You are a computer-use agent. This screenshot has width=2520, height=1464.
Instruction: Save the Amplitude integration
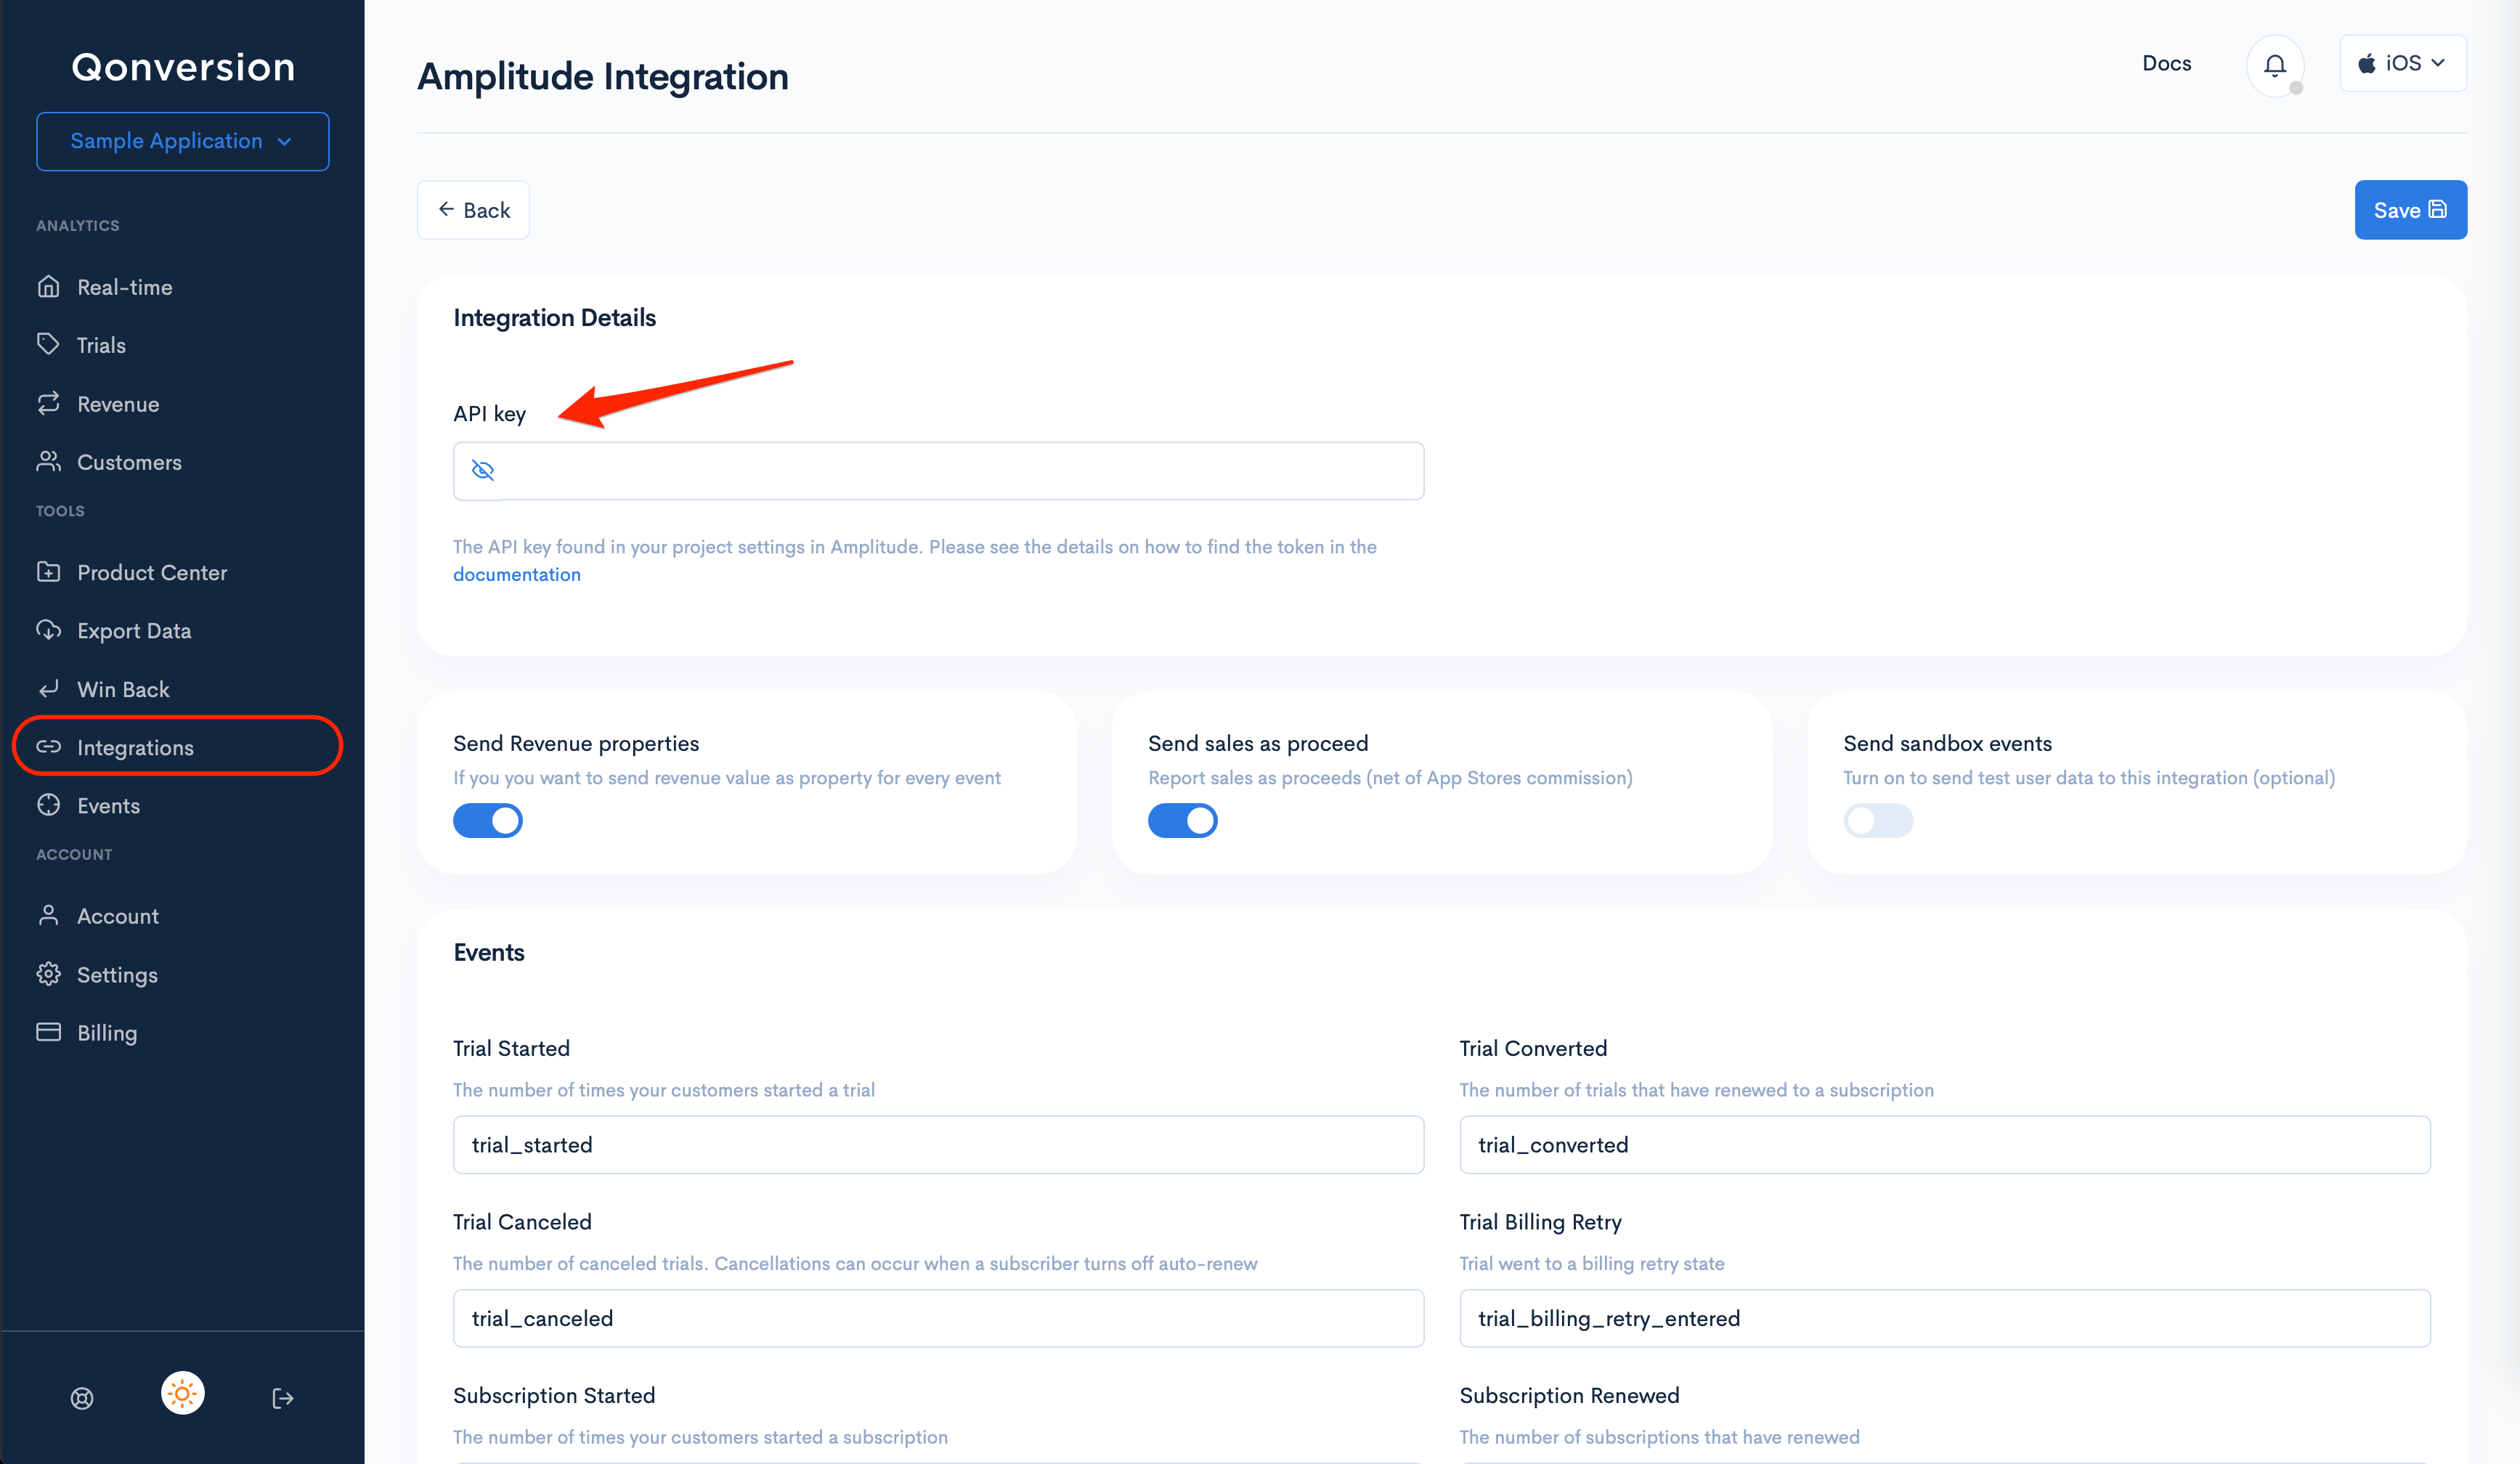(2410, 210)
